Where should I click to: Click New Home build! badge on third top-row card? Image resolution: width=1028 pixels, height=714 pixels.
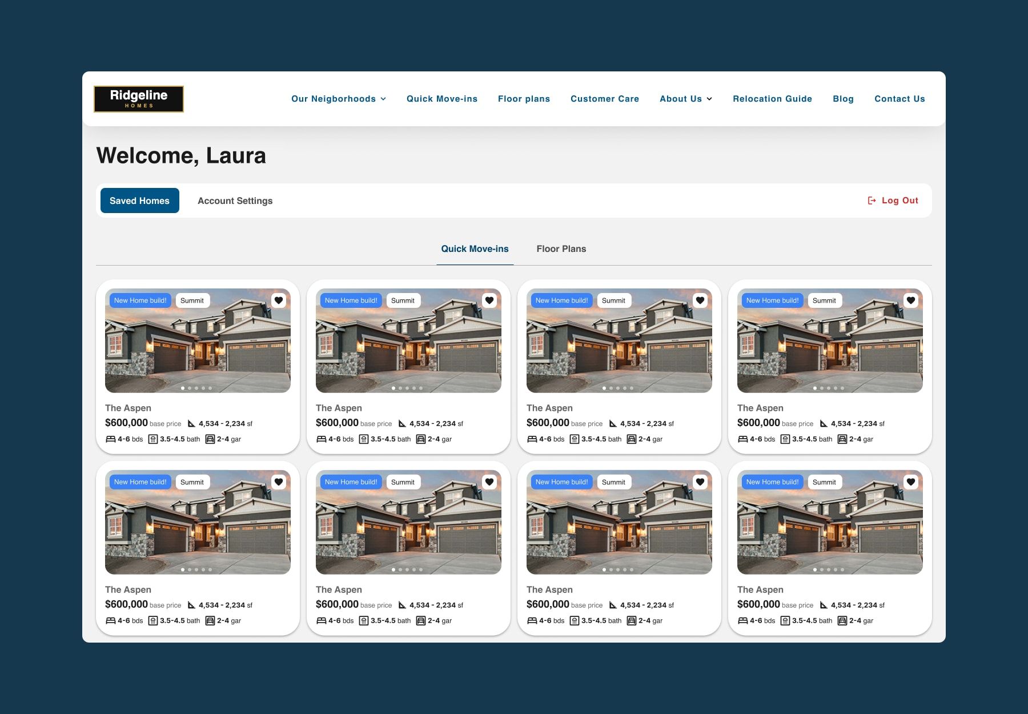[561, 300]
